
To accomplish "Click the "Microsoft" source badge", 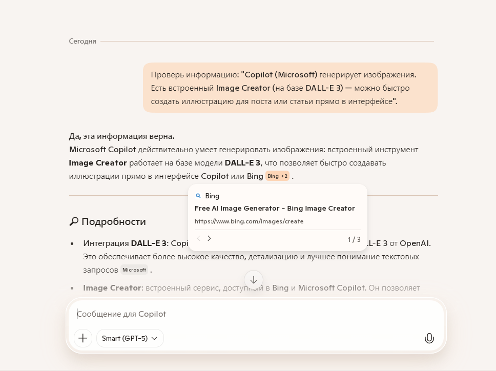I will tap(134, 270).
